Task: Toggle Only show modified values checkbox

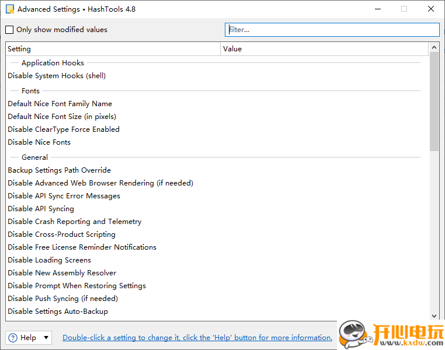Action: (9, 30)
